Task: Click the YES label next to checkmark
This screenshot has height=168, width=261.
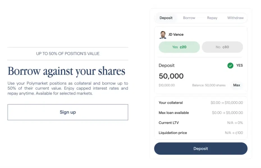Action: point(239,65)
